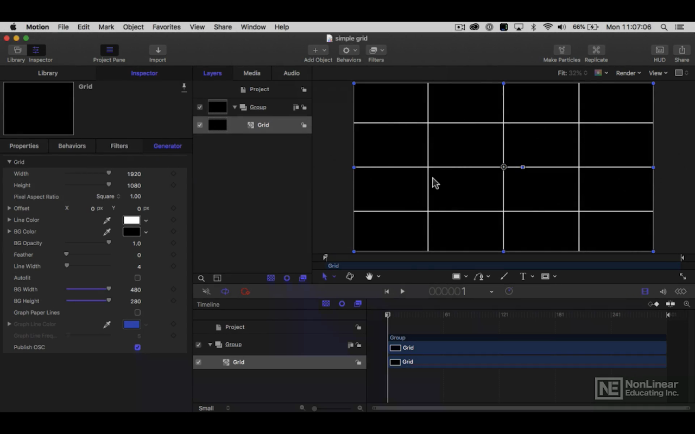The width and height of the screenshot is (695, 434).
Task: Enable the Autofit checkbox
Action: click(x=137, y=278)
